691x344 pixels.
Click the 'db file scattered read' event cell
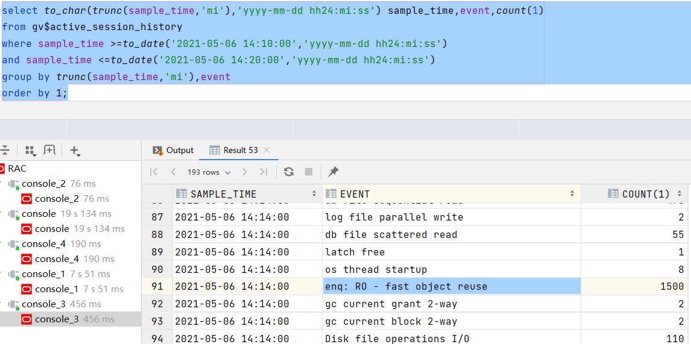[452, 235]
